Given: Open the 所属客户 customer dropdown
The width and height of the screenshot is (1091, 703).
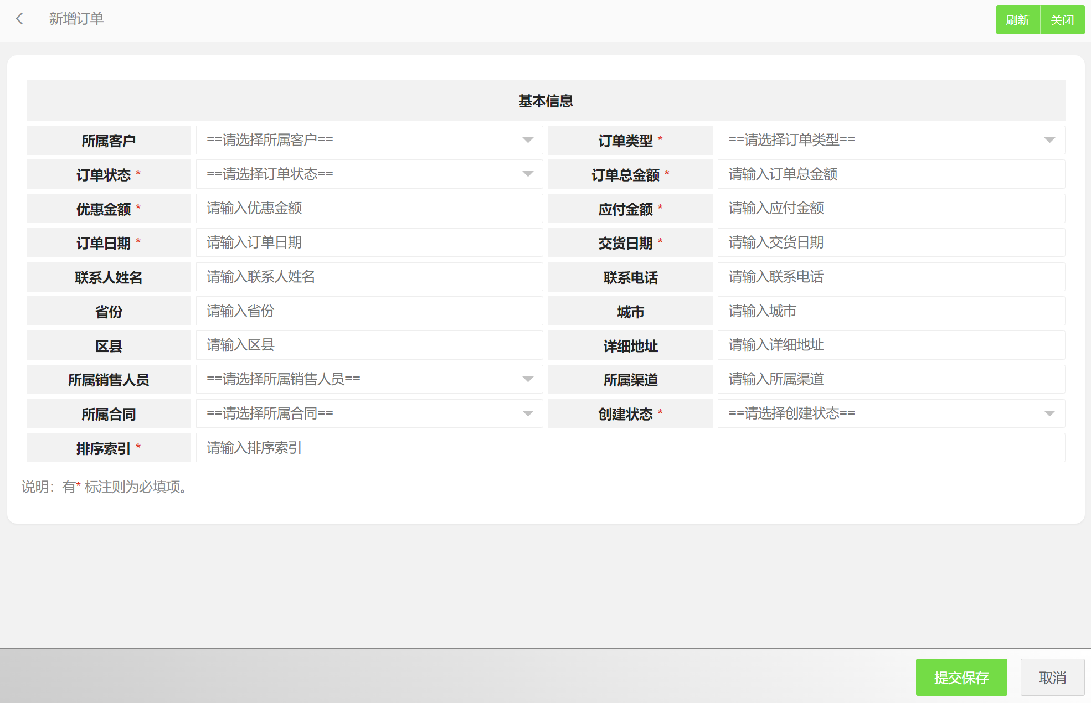Looking at the screenshot, I should coord(369,140).
